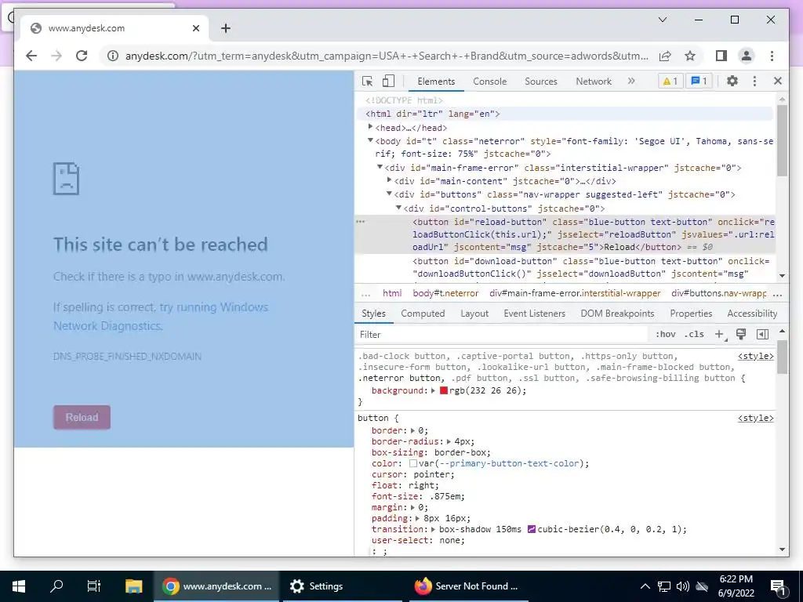Close the www.anydesk.com tab

pos(195,28)
